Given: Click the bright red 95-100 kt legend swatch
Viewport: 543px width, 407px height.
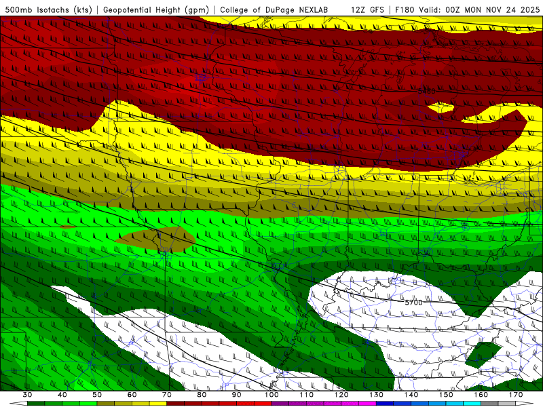Looking at the screenshot, I should [263, 403].
